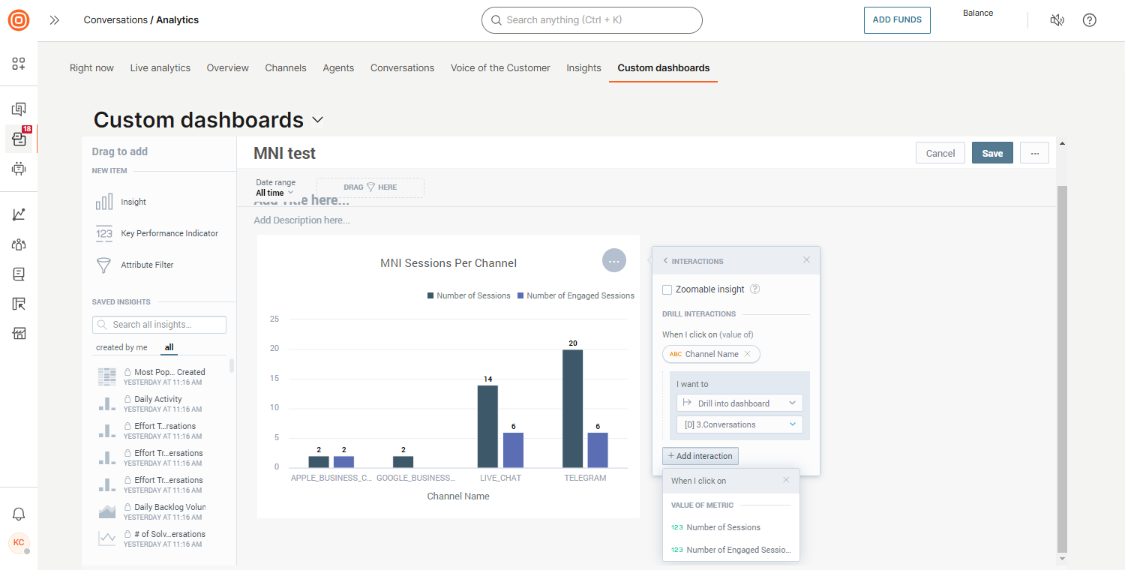1125x570 pixels.
Task: Remove the Channel Name attribute chip
Action: point(748,353)
